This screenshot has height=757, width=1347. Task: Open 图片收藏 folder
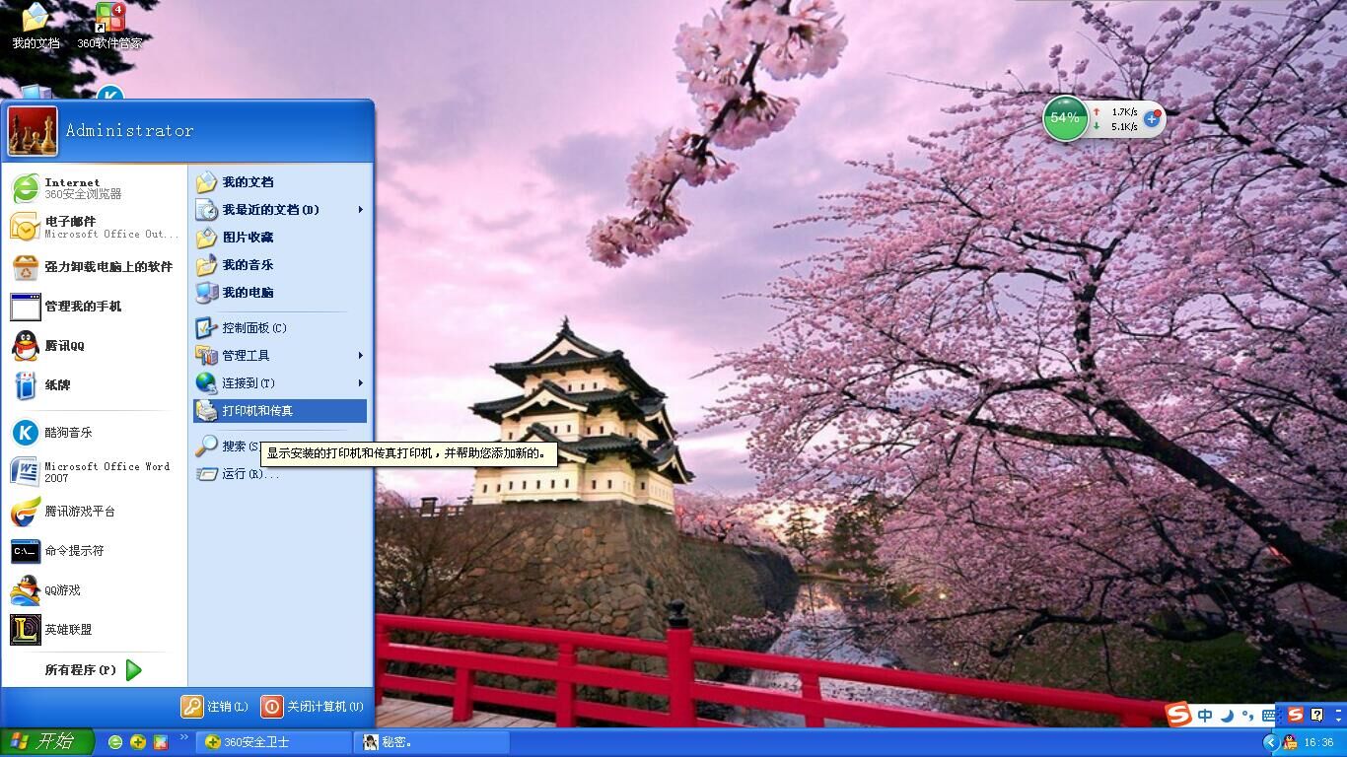tap(280, 238)
